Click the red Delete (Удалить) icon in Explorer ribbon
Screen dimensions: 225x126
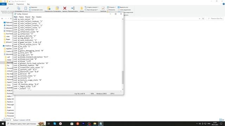click(x=65, y=8)
